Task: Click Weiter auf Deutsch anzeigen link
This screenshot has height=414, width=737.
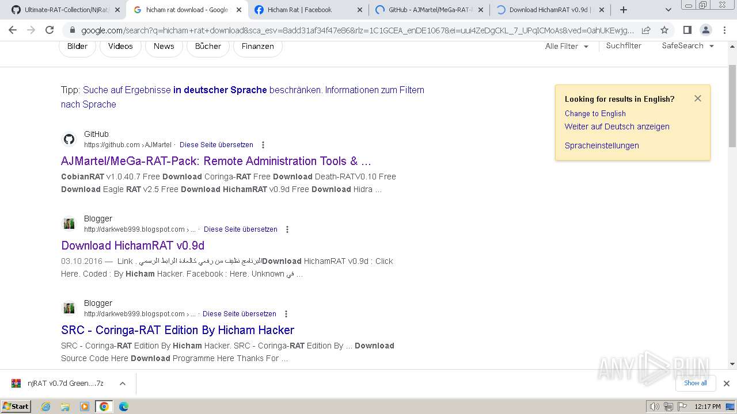Action: click(x=617, y=126)
